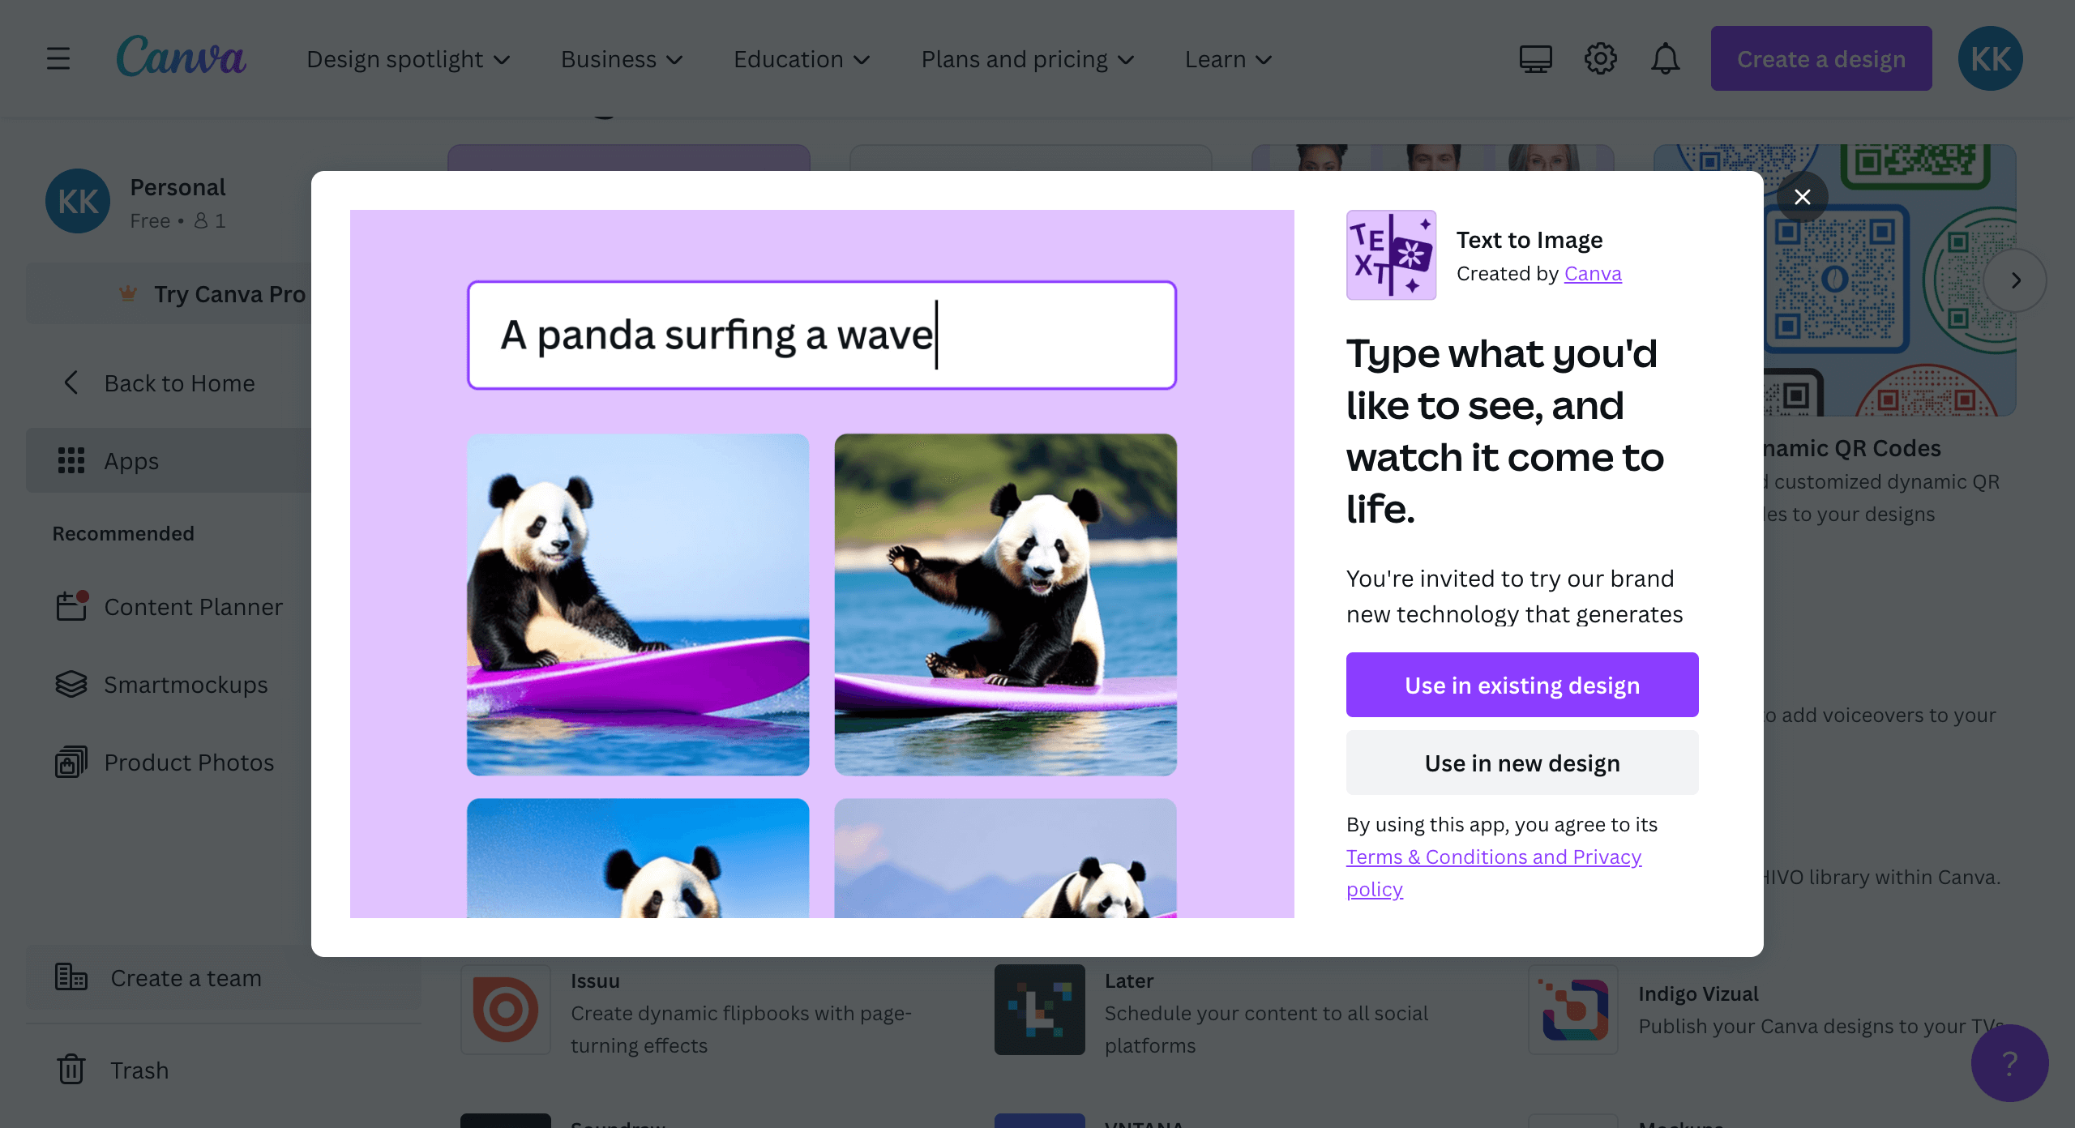The height and width of the screenshot is (1128, 2075).
Task: Click the Text to Image app logo
Action: (x=1391, y=254)
